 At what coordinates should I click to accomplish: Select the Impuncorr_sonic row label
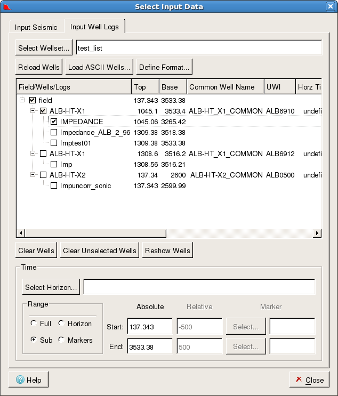[85, 185]
